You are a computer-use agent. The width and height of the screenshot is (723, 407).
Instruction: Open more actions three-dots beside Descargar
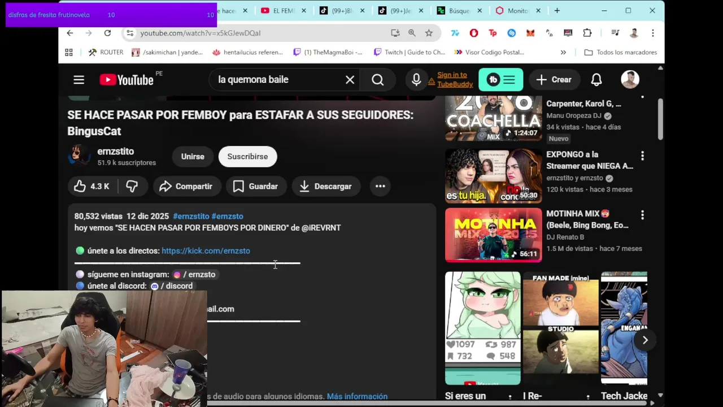pyautogui.click(x=380, y=187)
